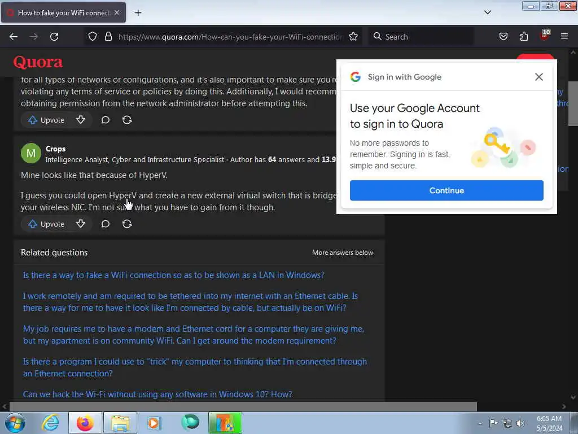Save page to Pocket icon
This screenshot has height=434, width=578.
click(503, 37)
